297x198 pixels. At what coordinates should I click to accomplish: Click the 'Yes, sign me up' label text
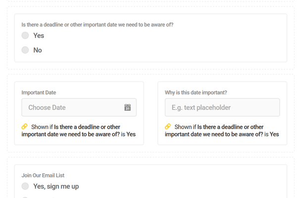(x=56, y=186)
